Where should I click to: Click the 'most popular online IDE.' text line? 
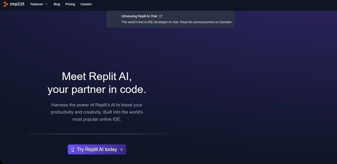(x=97, y=119)
